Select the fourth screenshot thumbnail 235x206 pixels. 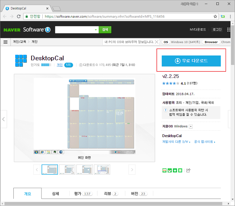click(x=102, y=170)
